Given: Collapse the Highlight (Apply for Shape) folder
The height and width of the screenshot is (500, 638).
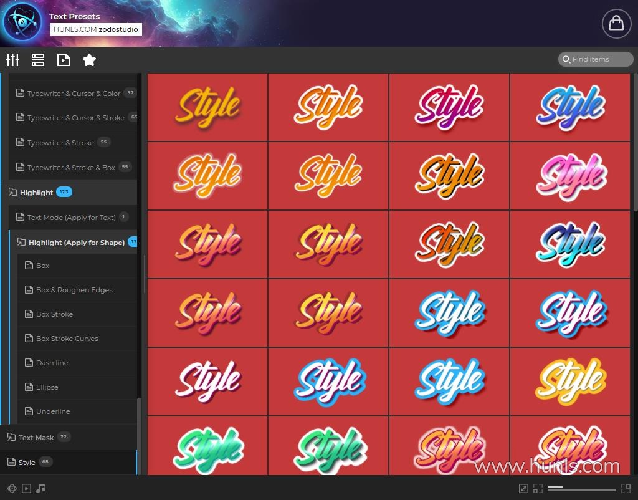Looking at the screenshot, I should point(74,243).
